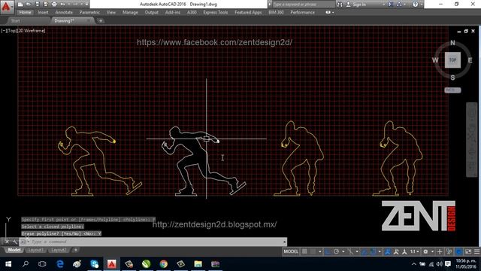
Task: Open the Output ribbon tab
Action: (x=152, y=12)
